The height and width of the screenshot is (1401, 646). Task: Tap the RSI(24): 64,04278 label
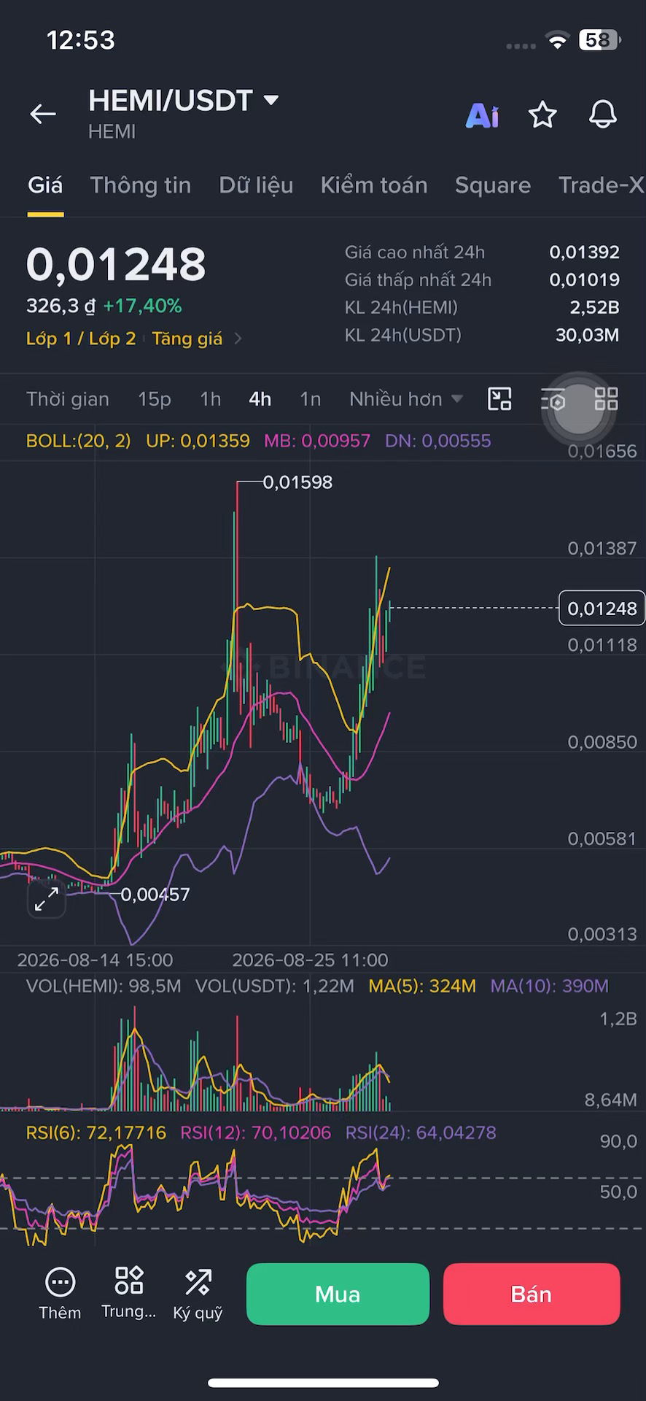click(x=421, y=1132)
